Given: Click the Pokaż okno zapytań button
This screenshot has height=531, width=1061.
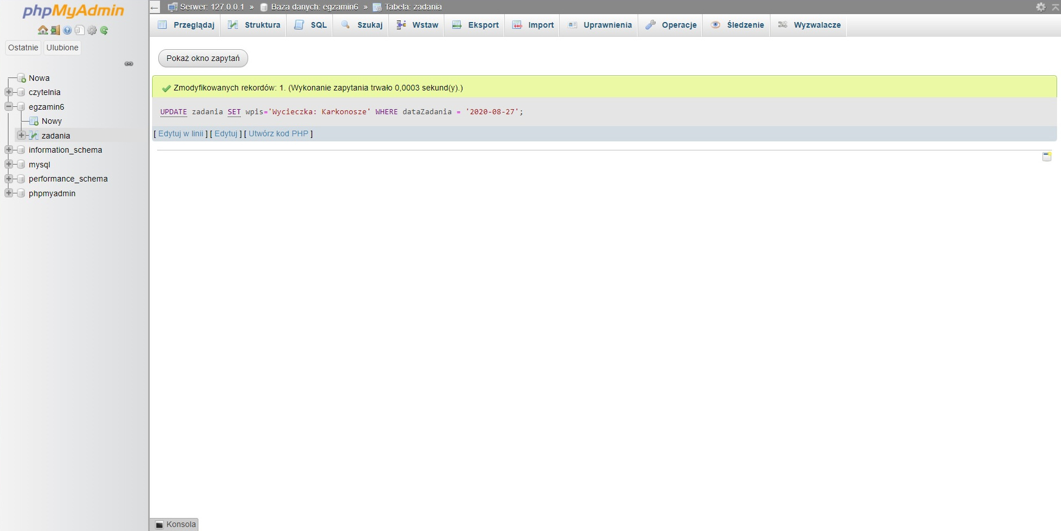Looking at the screenshot, I should tap(203, 58).
